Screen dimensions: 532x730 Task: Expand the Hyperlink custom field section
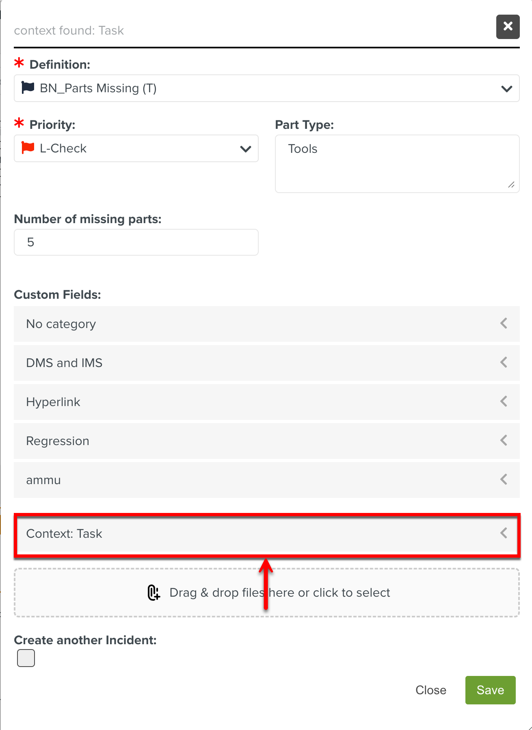click(x=504, y=402)
